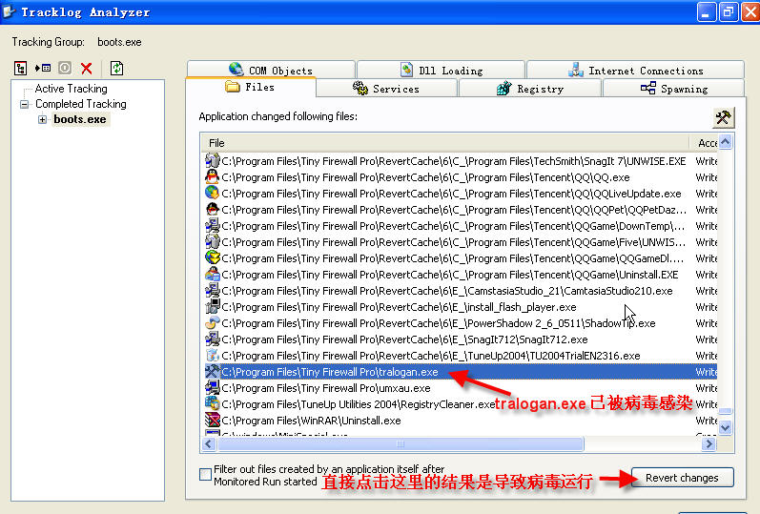Switch to the Spawning tab
Screen dimensions: 760x514
pos(674,89)
